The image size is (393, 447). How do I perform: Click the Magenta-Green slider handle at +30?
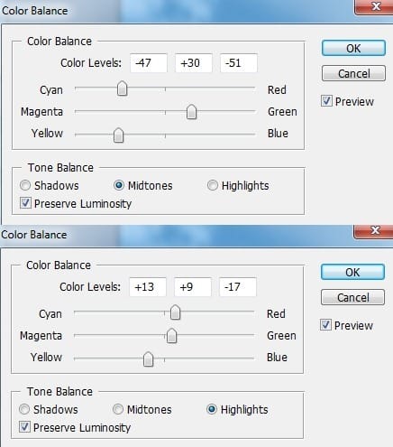[x=191, y=112]
